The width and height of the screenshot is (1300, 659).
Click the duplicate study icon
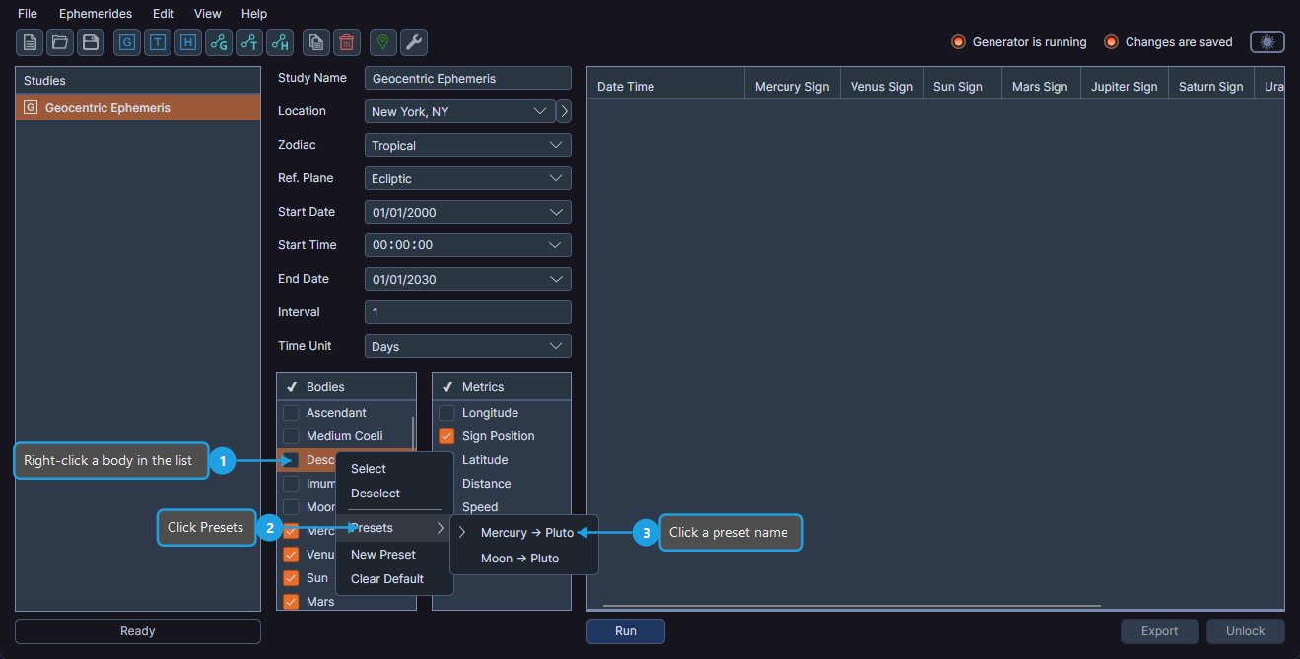(x=317, y=42)
